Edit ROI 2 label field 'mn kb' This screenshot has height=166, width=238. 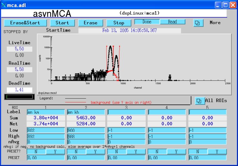tap(86, 112)
